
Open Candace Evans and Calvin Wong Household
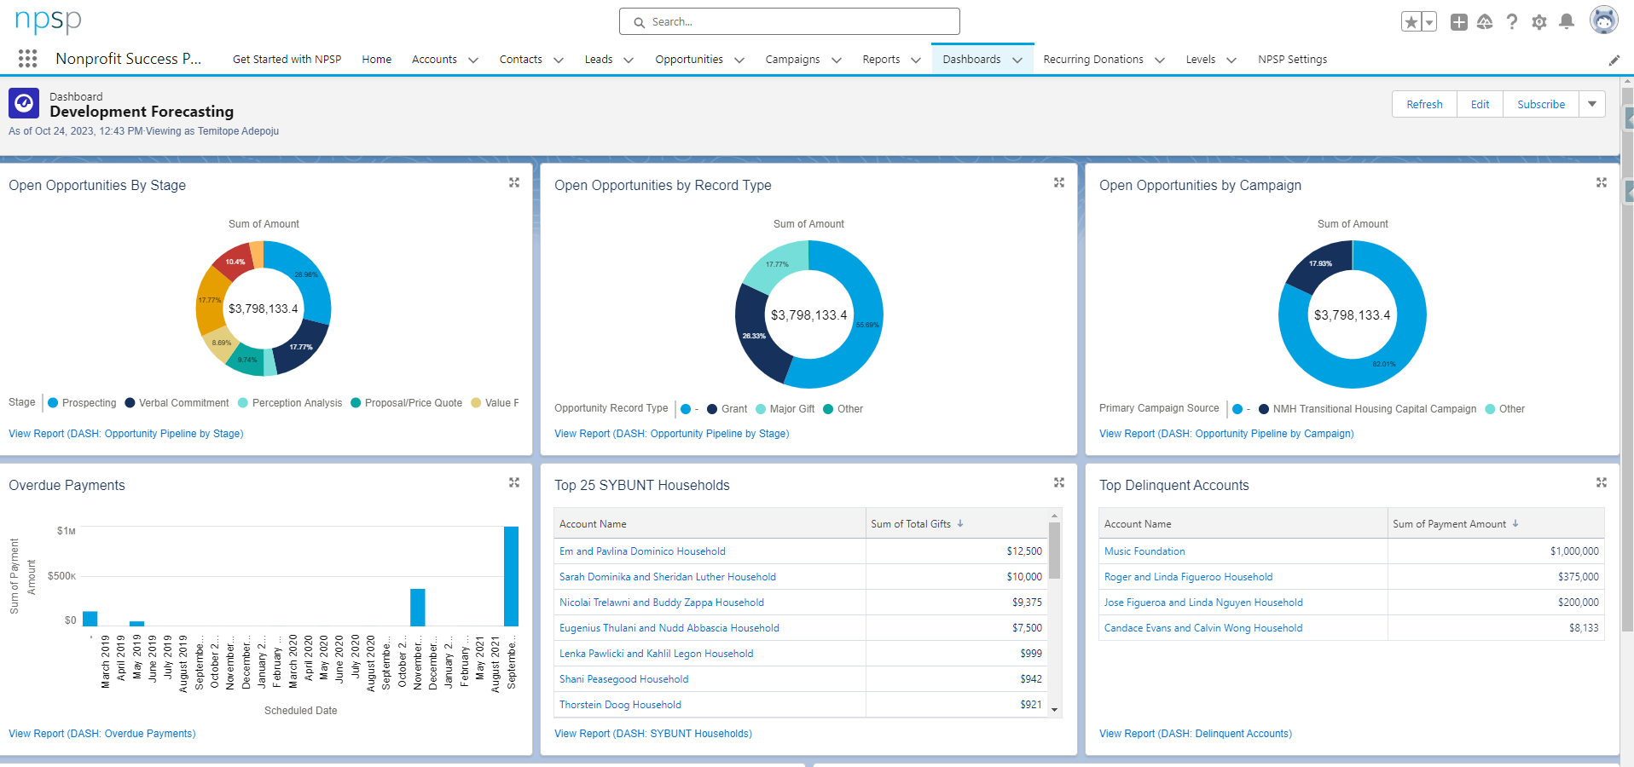(1203, 628)
